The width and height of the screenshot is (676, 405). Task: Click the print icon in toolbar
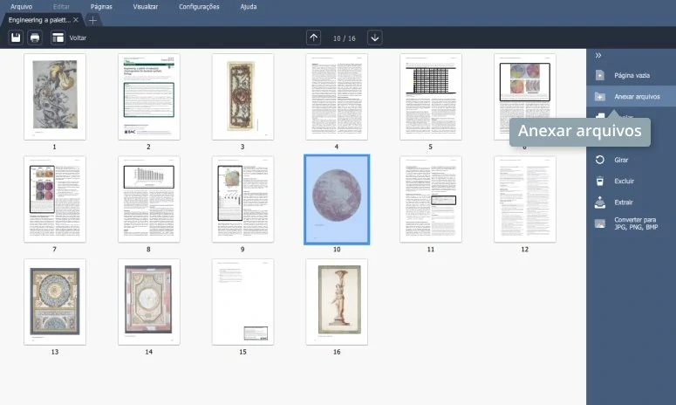click(x=35, y=38)
